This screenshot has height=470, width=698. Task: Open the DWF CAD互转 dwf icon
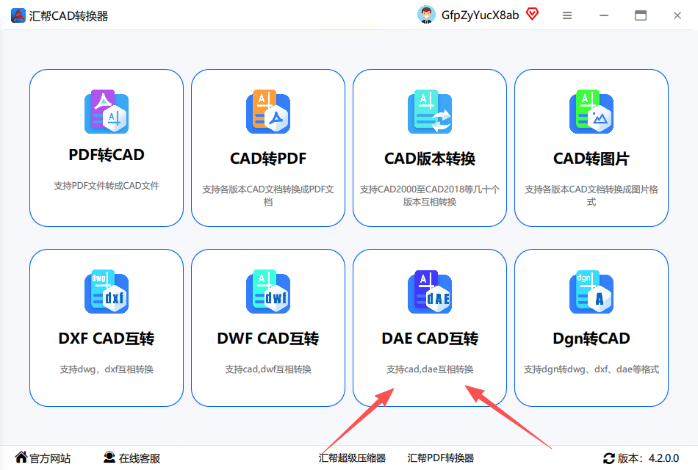coord(268,292)
